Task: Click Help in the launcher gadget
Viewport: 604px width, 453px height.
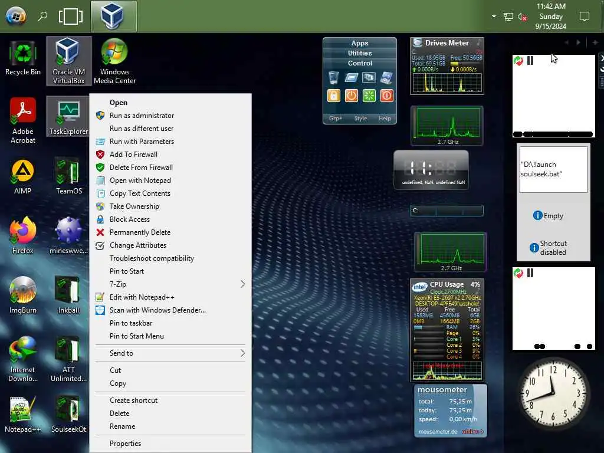Action: pyautogui.click(x=385, y=118)
